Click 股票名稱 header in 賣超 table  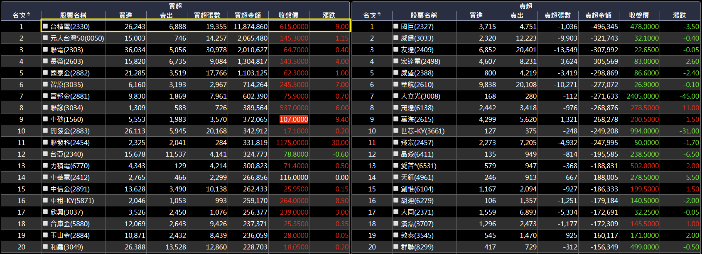(424, 15)
